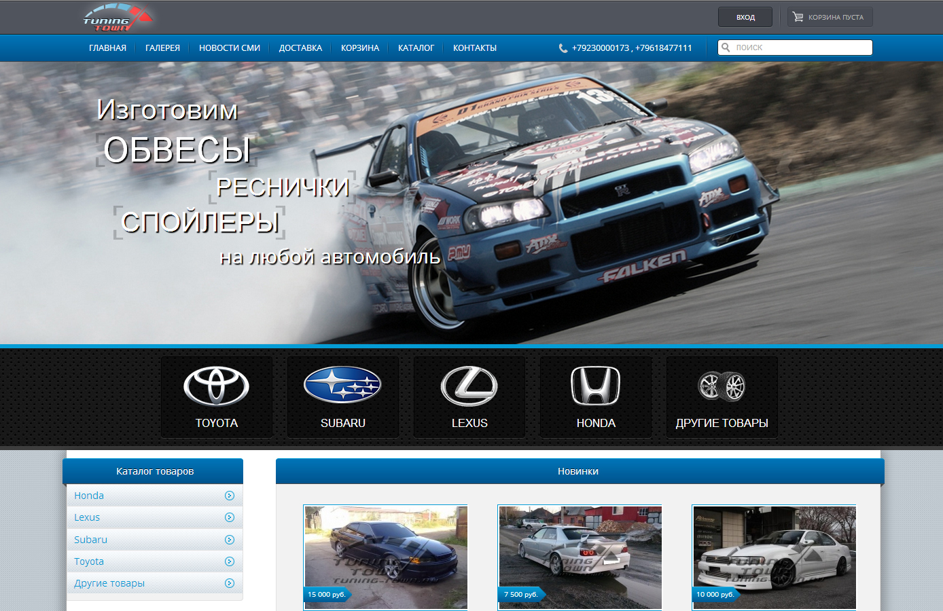Open Lexus link in catalog list
The height and width of the screenshot is (611, 943).
click(x=87, y=517)
